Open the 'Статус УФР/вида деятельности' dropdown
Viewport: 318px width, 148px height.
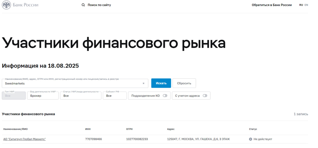click(x=81, y=96)
